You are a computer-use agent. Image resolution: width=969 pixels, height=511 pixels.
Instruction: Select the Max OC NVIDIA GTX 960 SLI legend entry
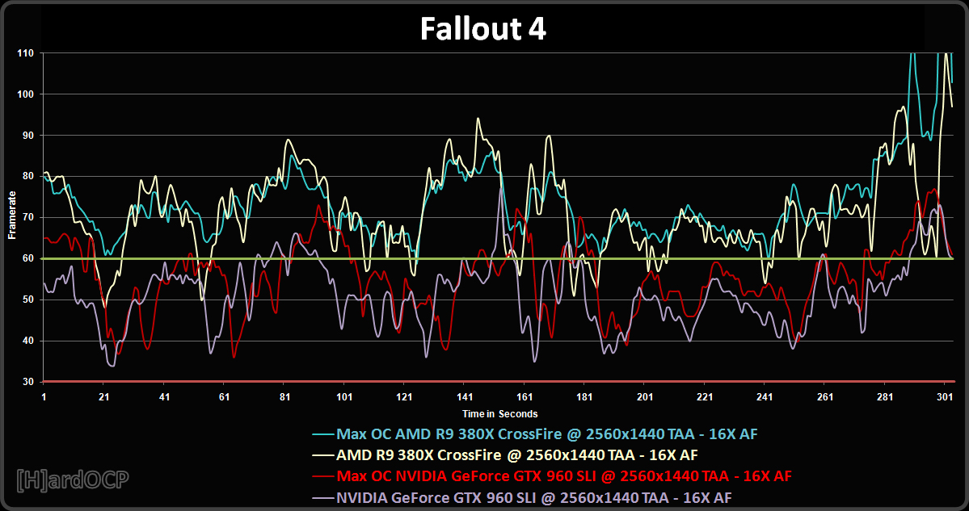pos(553,476)
